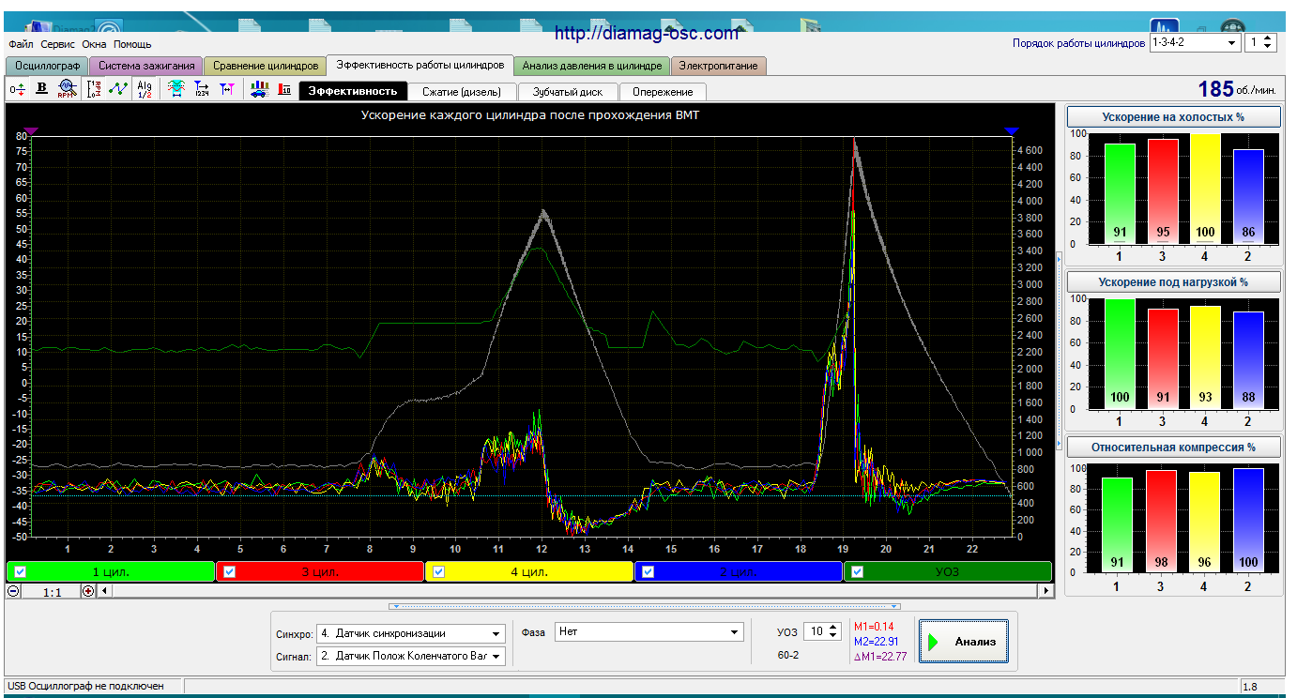This screenshot has width=1297, height=698.
Task: Click the blue right time marker triangle
Action: (x=1011, y=131)
